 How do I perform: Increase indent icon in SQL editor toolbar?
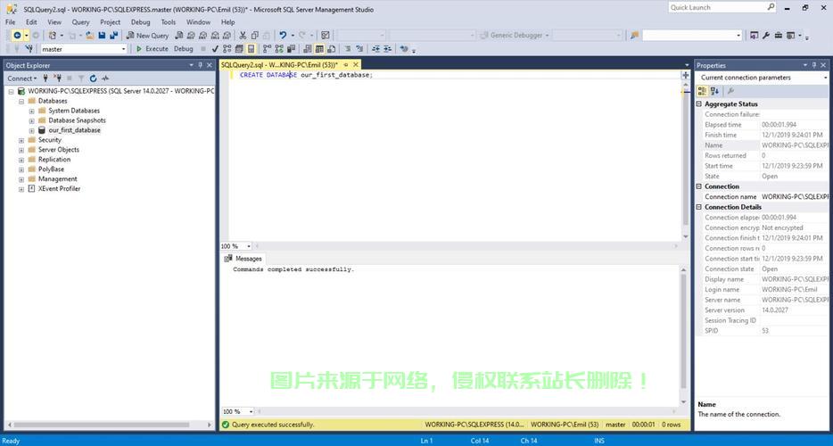[388, 49]
